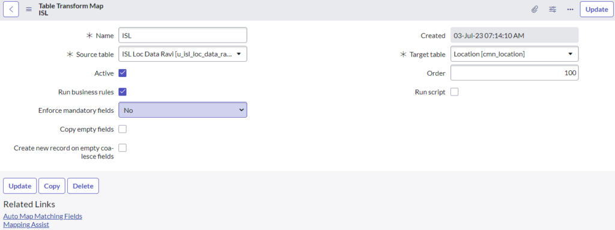Check the Copy empty fields box
This screenshot has width=615, height=230.
pyautogui.click(x=123, y=129)
